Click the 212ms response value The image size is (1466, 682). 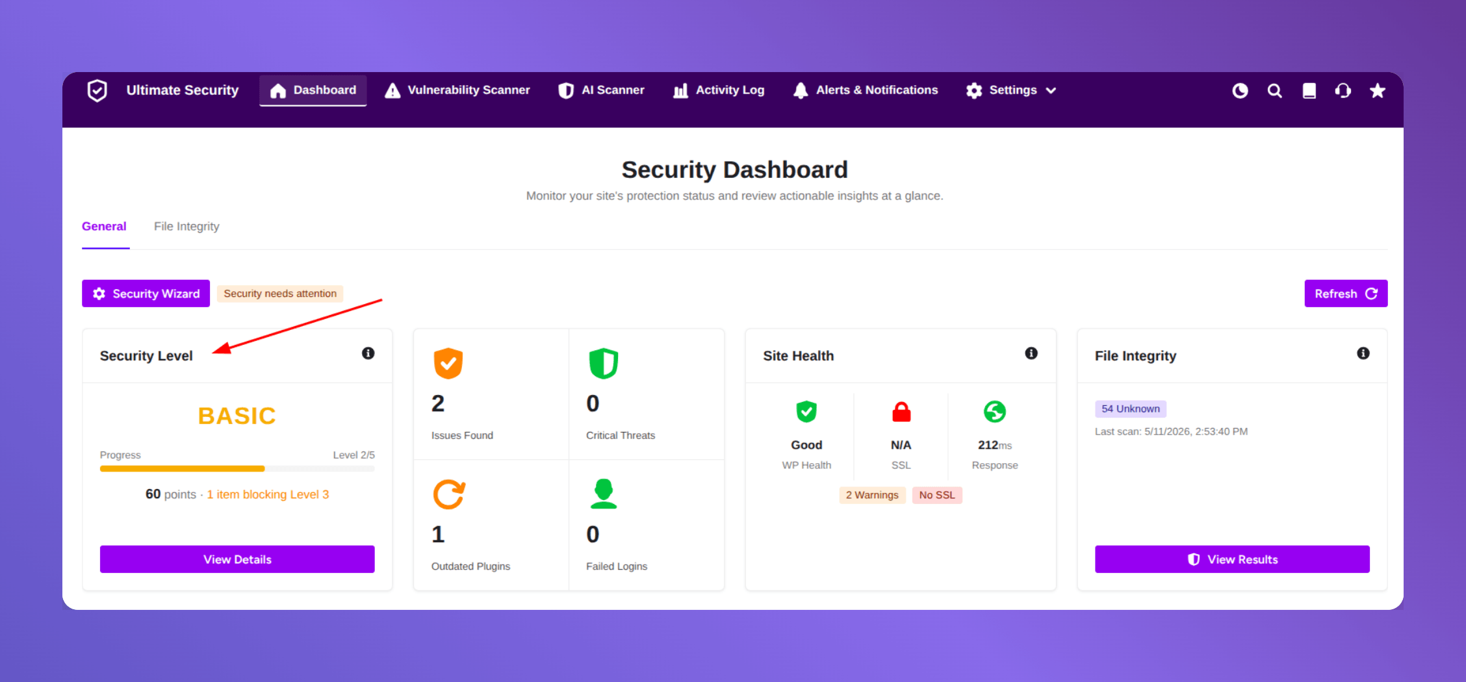(995, 445)
